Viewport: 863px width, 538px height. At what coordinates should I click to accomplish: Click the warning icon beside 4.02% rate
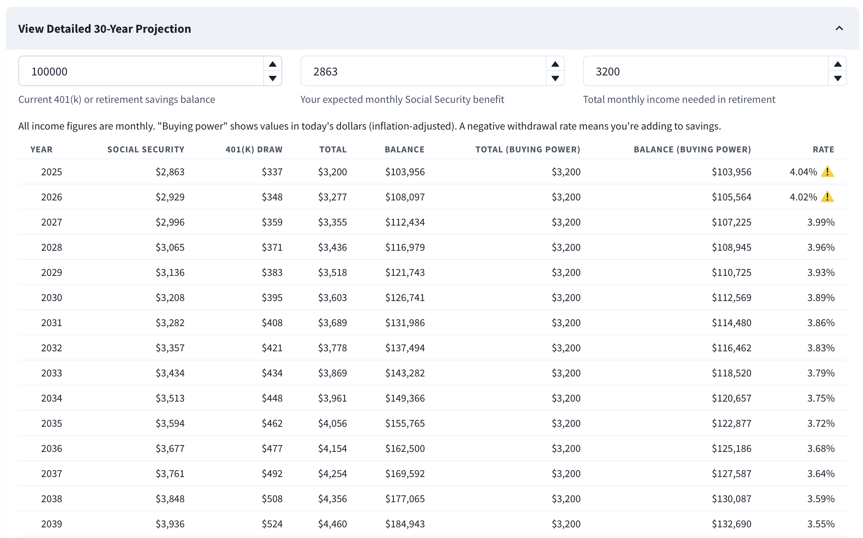pyautogui.click(x=827, y=197)
